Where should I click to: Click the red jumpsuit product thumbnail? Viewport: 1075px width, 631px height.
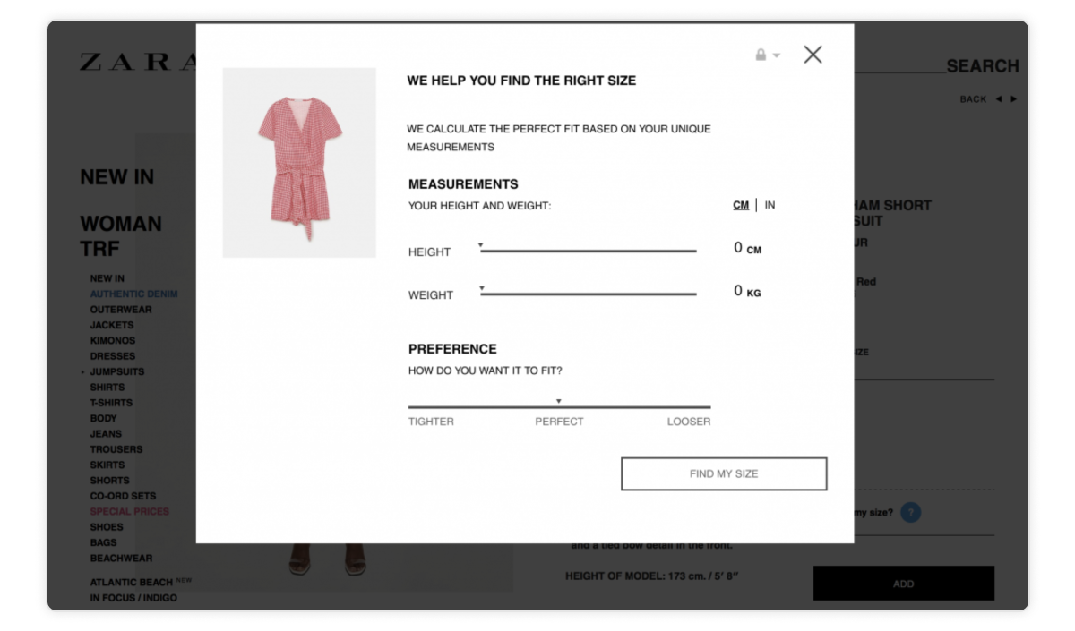(299, 163)
